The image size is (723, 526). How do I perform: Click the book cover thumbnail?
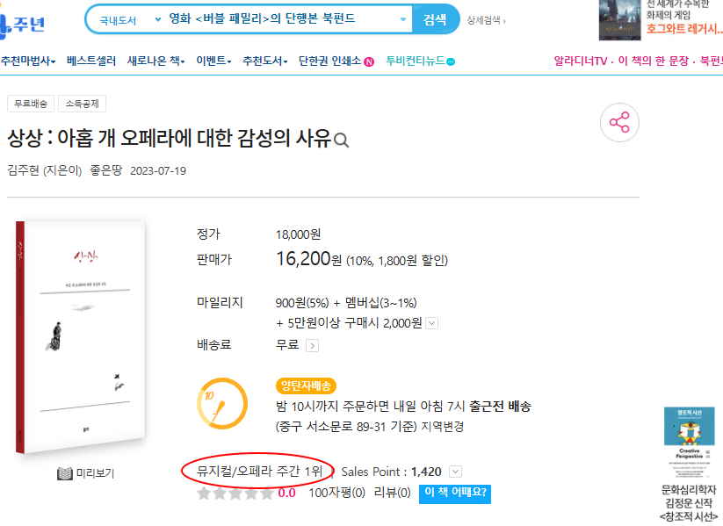81,337
